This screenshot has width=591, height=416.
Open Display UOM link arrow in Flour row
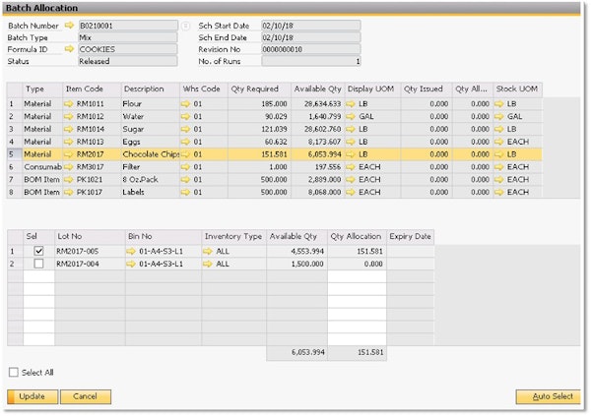(351, 103)
